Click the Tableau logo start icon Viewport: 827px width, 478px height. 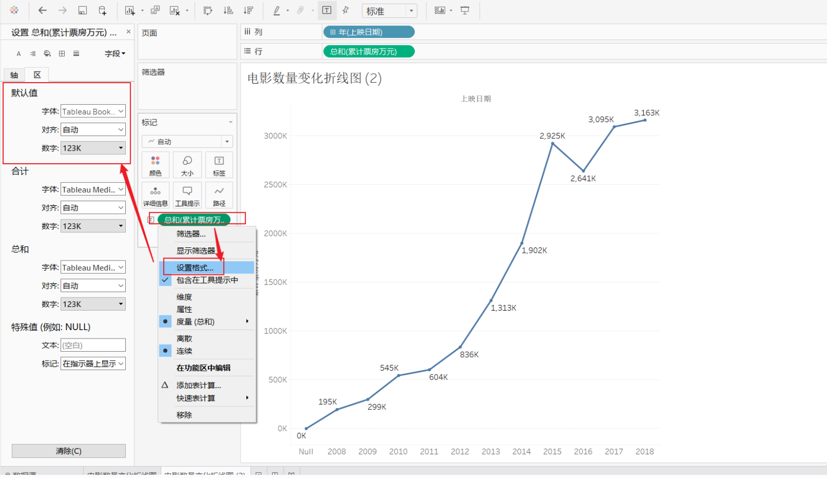[14, 10]
